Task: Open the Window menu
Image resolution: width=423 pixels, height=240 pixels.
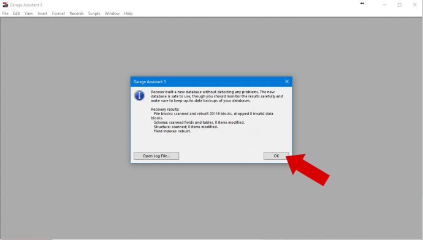Action: tap(112, 13)
